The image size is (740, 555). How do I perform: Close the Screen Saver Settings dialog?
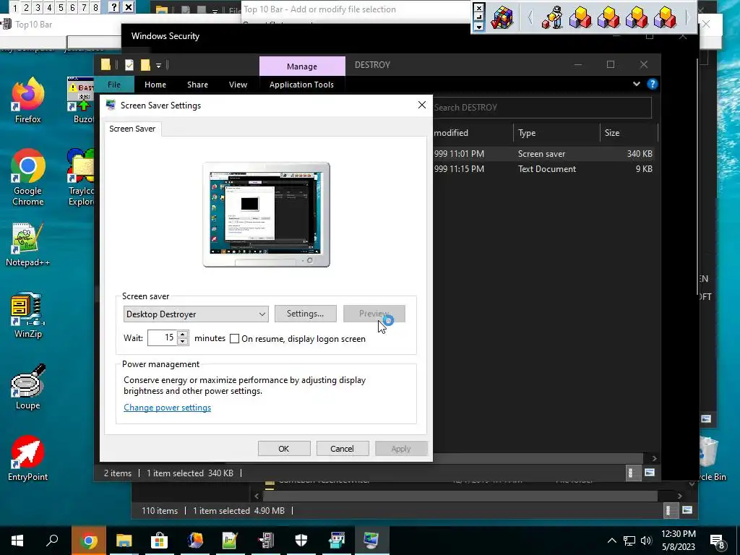[422, 105]
